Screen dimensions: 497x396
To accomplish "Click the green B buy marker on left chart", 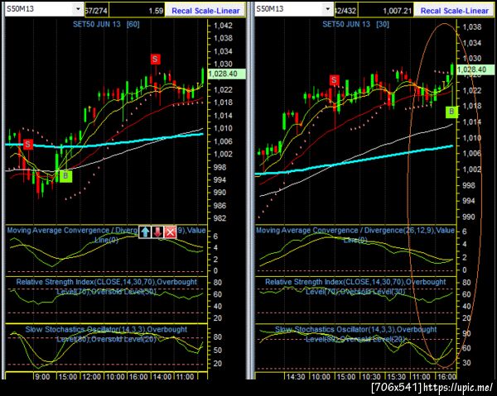I will point(65,176).
